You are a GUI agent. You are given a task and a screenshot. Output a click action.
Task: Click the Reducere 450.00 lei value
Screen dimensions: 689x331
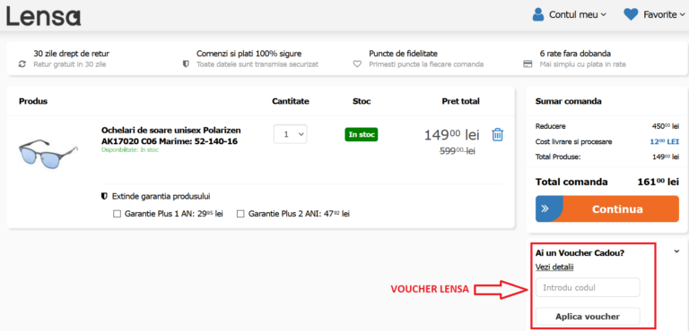click(666, 126)
